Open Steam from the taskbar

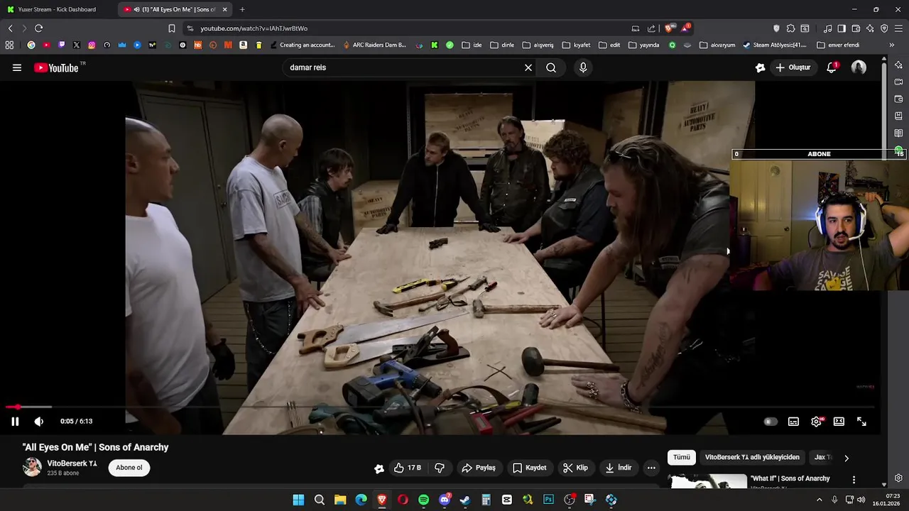pos(465,500)
